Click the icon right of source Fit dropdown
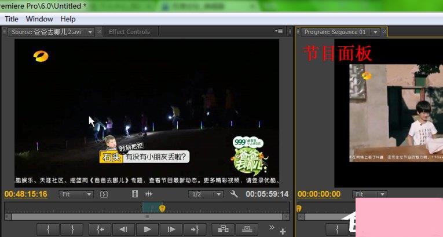The image size is (443, 237). coord(104,194)
